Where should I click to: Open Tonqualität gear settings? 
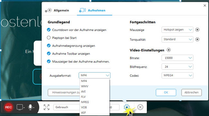pyautogui.click(x=197, y=40)
